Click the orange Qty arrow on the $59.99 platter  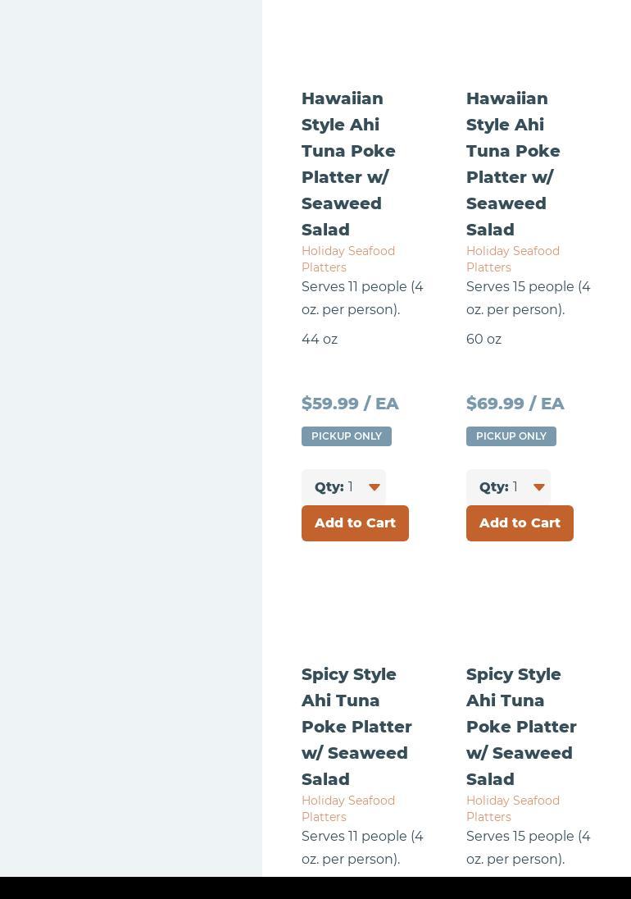375,487
